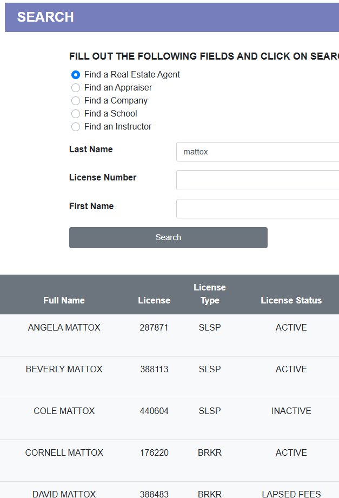Viewport: 339px width, 498px height.
Task: Click SLSP type in Angela Mattox row
Action: (x=210, y=327)
